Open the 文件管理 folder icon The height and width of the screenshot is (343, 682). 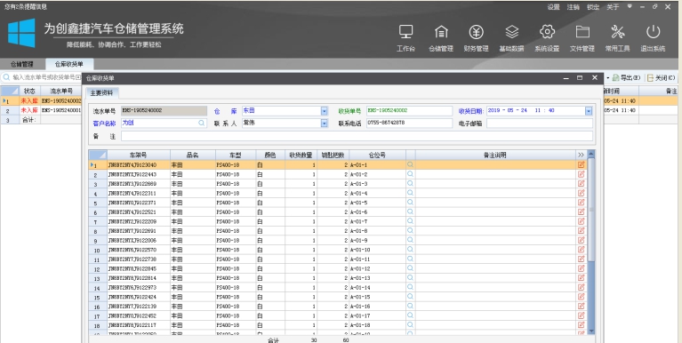(582, 38)
